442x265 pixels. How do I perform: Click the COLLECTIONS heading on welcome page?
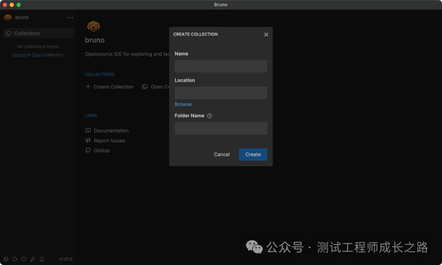pyautogui.click(x=99, y=74)
